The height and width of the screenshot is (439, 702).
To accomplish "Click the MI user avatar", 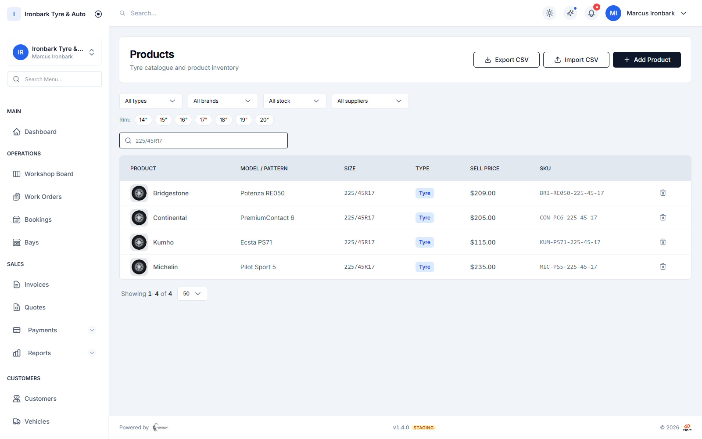I will 613,13.
